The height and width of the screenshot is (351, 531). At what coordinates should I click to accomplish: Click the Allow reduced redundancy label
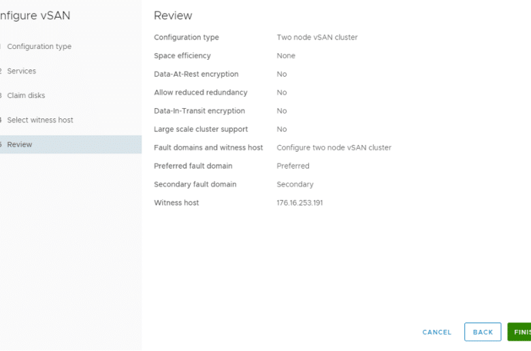click(200, 93)
